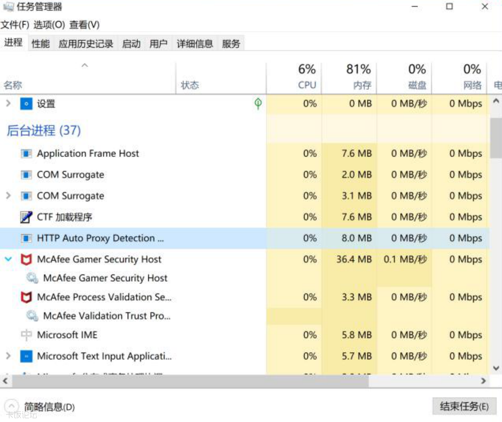Expand the second COM Surrogate group
Image resolution: width=502 pixels, height=422 pixels.
pyautogui.click(x=9, y=196)
